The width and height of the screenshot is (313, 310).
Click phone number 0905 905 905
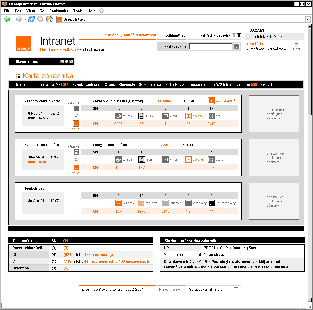click(x=38, y=162)
